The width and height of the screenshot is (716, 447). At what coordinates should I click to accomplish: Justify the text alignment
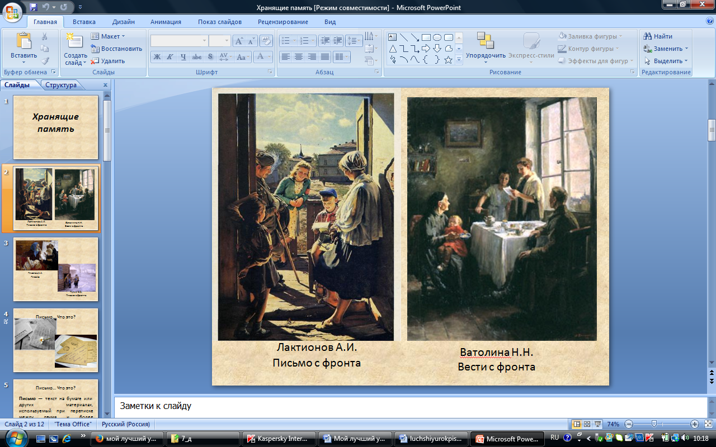pos(326,57)
